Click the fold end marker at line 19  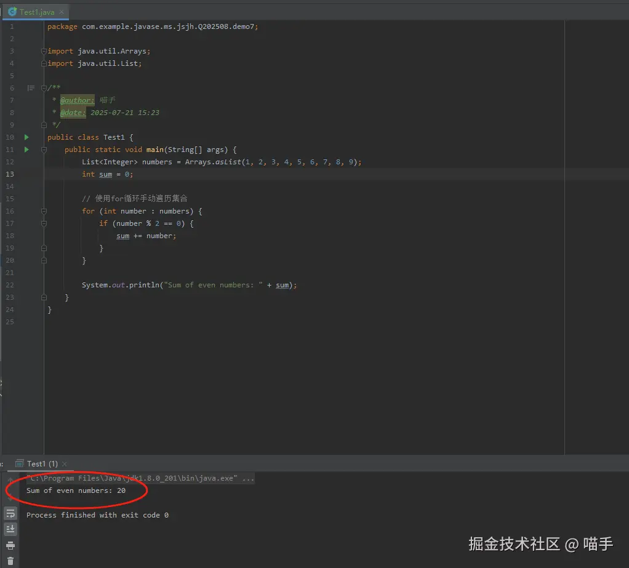44,248
